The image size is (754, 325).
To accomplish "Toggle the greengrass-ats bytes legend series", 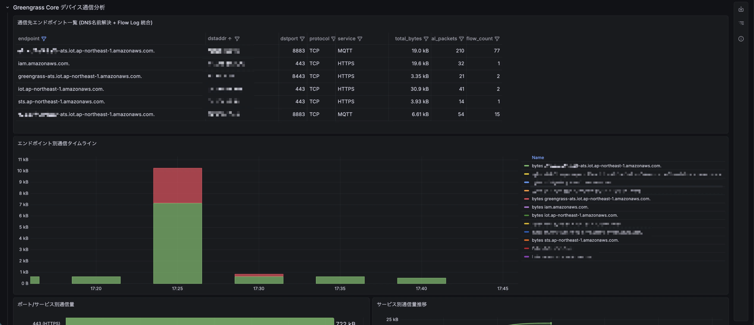I will pyautogui.click(x=591, y=199).
